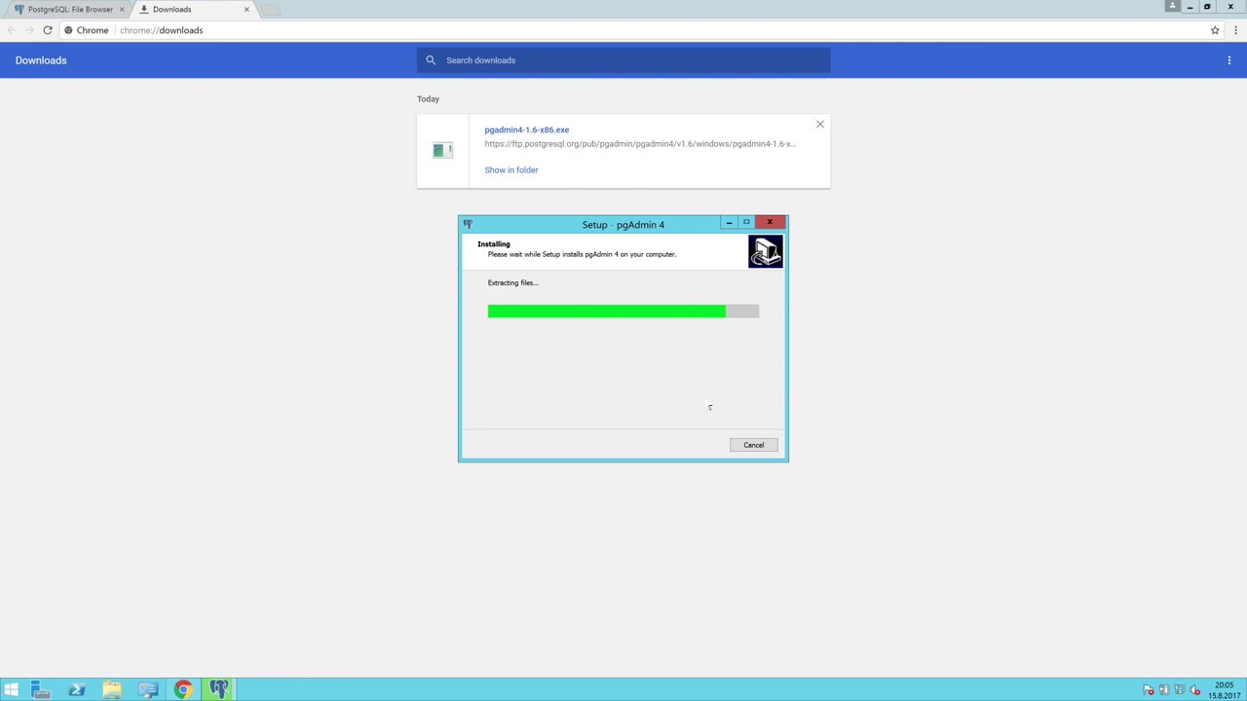Click the 'Extracting files...' status text
This screenshot has height=701, width=1247.
point(513,282)
